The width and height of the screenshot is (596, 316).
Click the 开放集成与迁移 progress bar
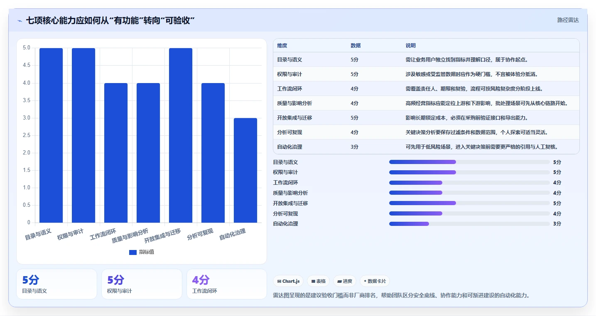coord(469,203)
